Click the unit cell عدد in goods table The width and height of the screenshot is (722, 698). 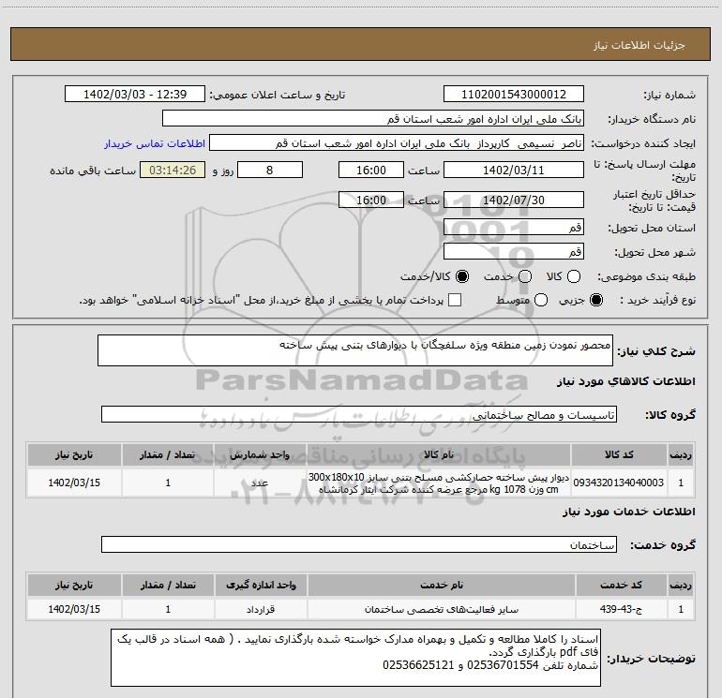click(260, 483)
